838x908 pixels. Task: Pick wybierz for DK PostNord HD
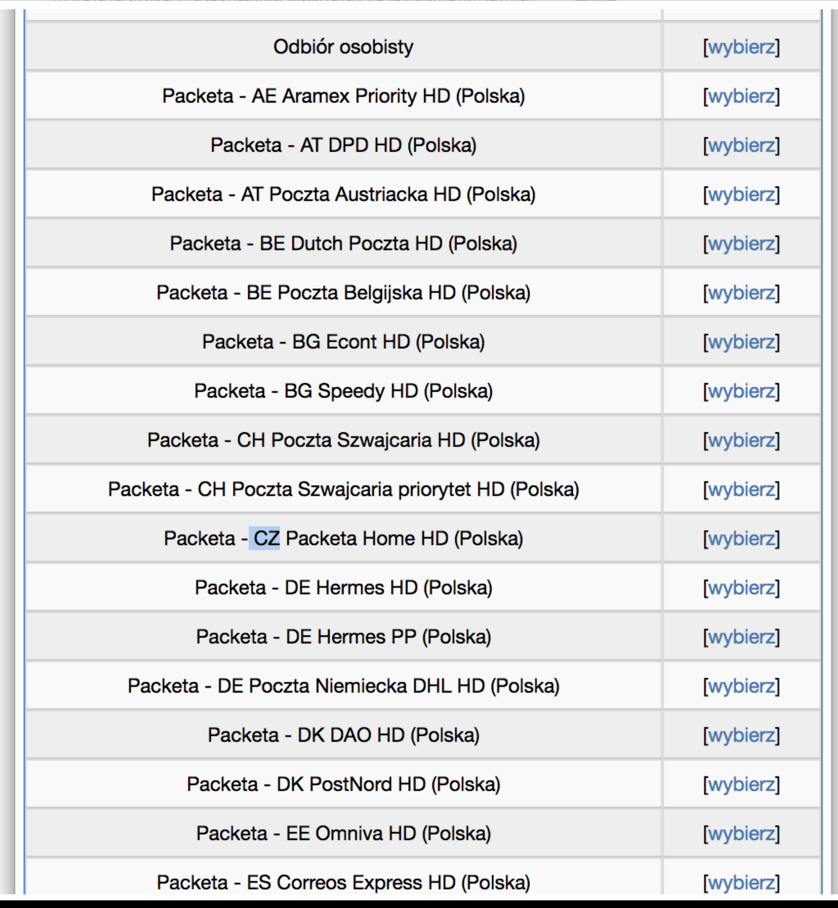pyautogui.click(x=742, y=785)
